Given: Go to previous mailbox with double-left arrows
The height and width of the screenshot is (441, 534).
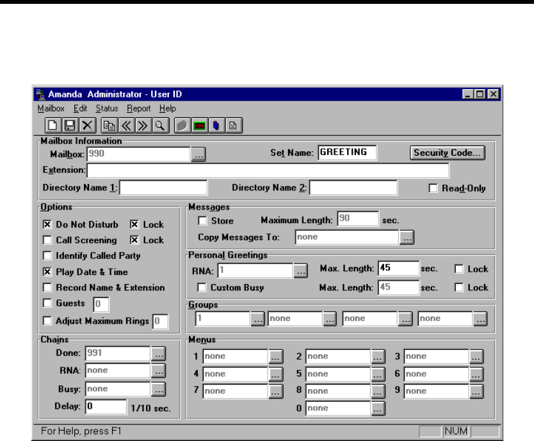Looking at the screenshot, I should 126,126.
